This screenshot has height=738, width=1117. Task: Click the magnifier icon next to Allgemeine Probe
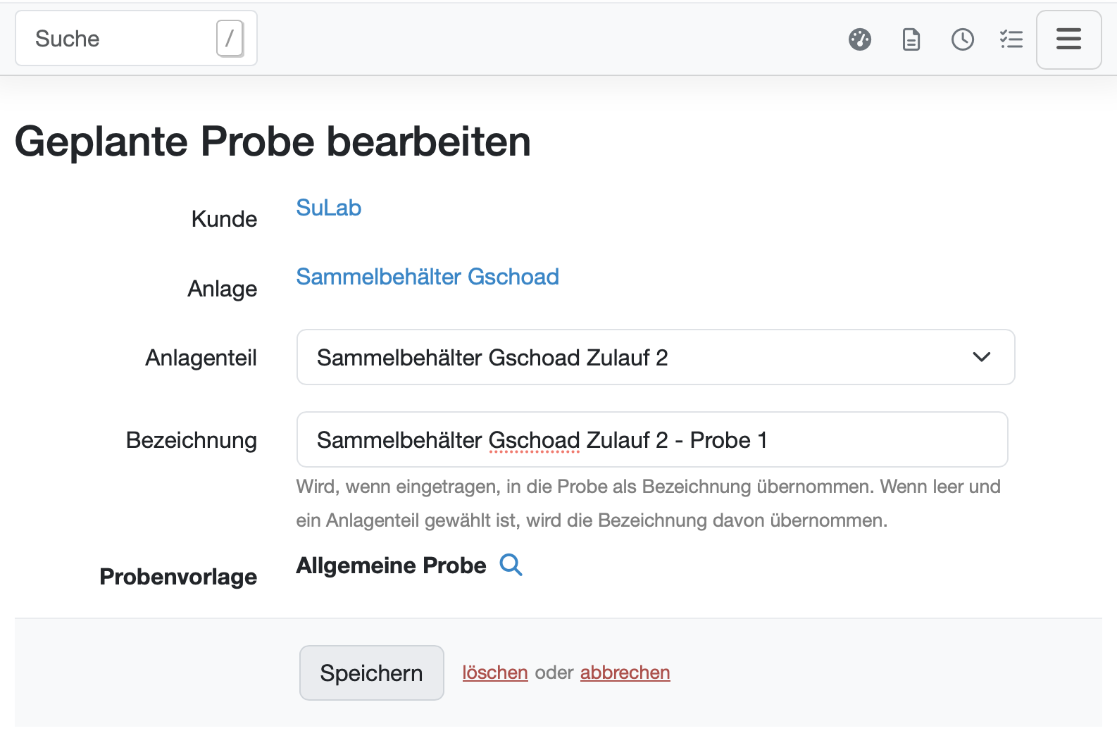point(512,565)
